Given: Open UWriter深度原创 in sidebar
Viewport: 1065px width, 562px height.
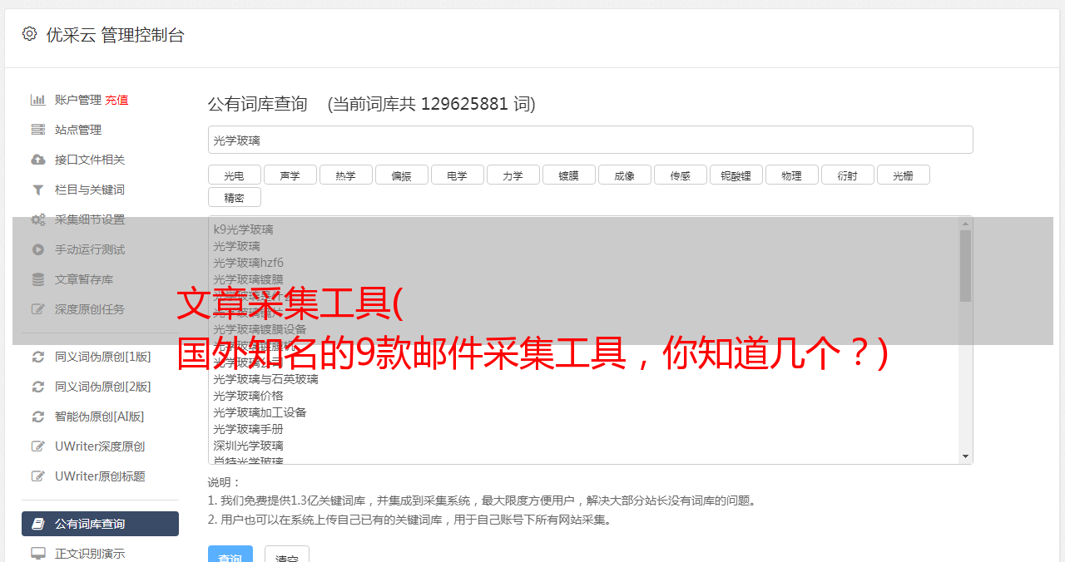Looking at the screenshot, I should click(x=100, y=446).
